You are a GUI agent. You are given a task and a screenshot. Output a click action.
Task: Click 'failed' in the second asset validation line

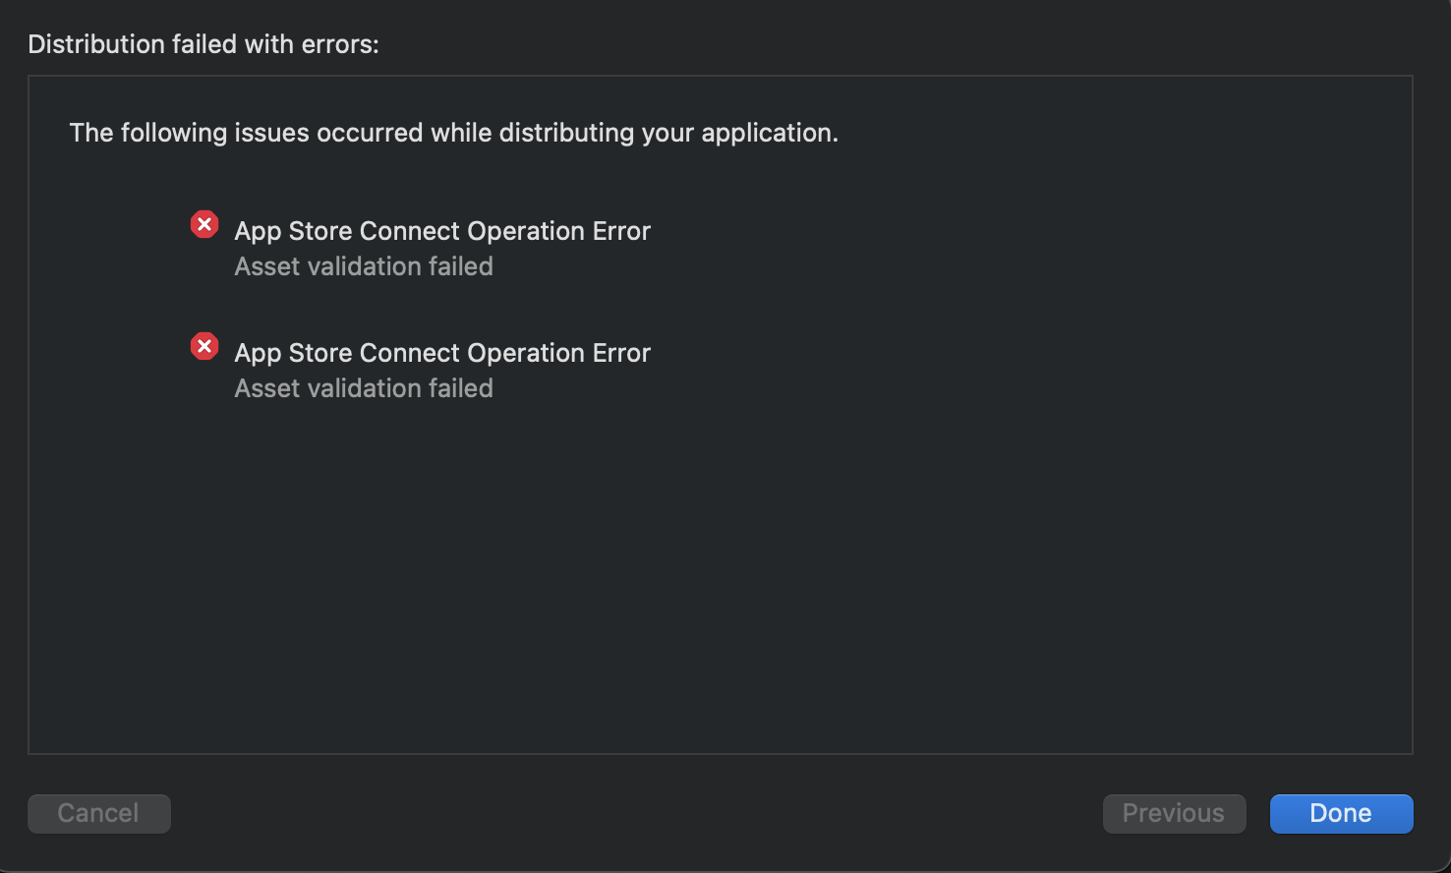(x=460, y=388)
